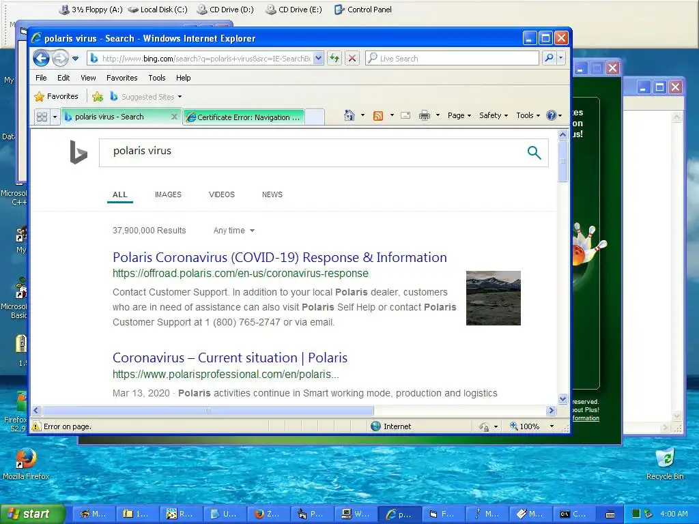Open Coronavirus – Current situation | Polaris link

229,358
